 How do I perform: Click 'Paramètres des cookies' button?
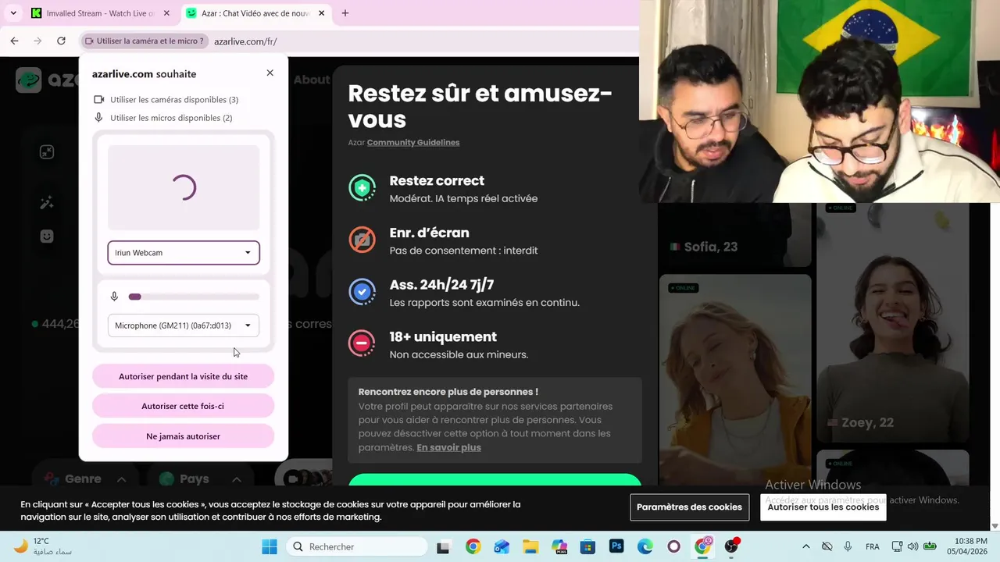coord(689,507)
